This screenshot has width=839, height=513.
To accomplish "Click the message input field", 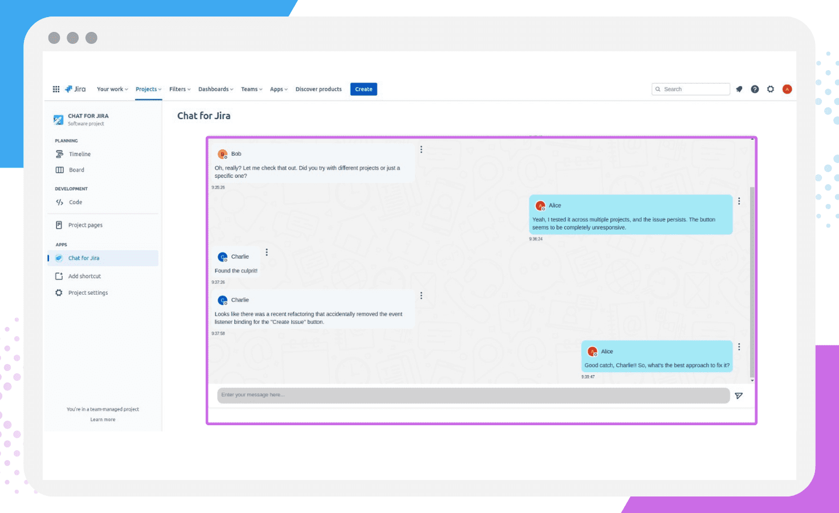I will (473, 395).
